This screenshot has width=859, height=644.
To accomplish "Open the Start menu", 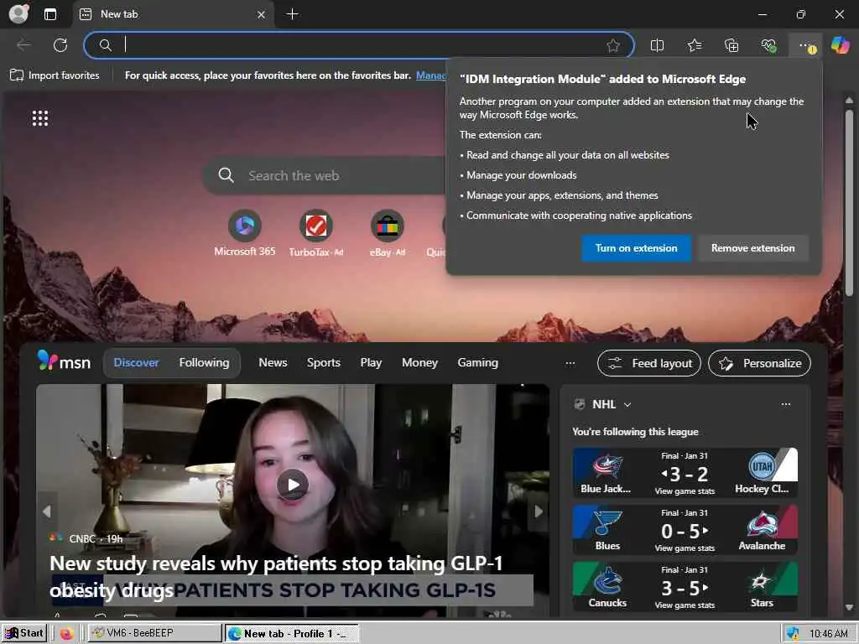I will click(23, 633).
